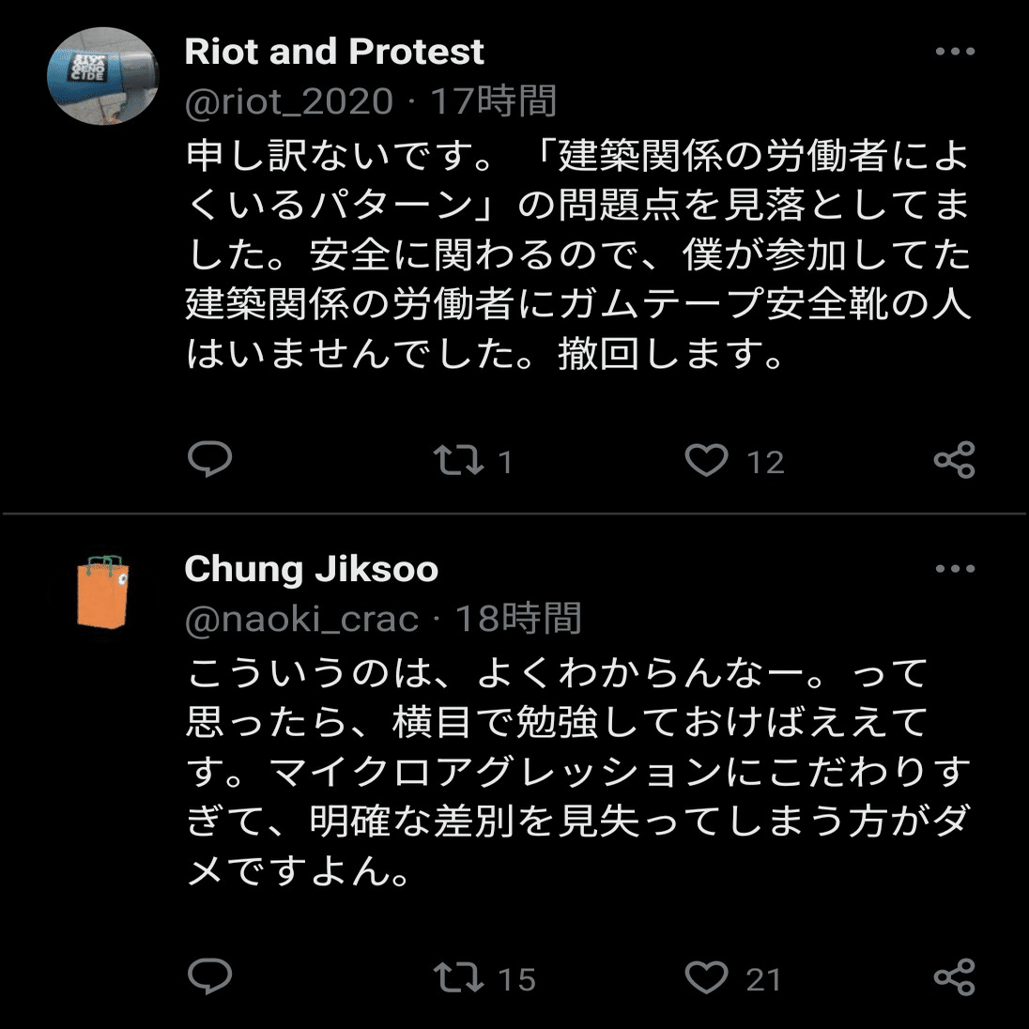Open Chung Jiksoo orange bag avatar
Screen dimensions: 1029x1029
point(102,592)
